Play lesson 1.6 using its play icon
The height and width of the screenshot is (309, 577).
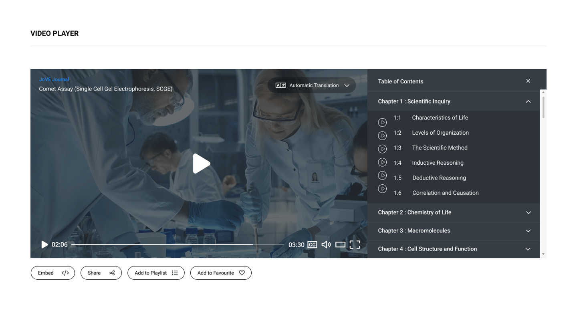382,188
